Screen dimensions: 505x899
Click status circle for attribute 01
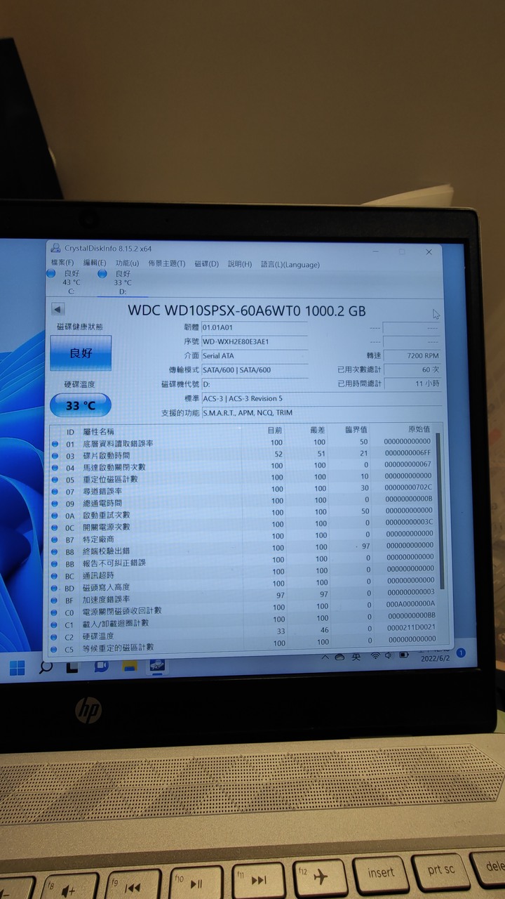pos(55,443)
